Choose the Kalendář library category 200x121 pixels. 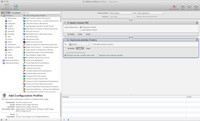(11, 31)
